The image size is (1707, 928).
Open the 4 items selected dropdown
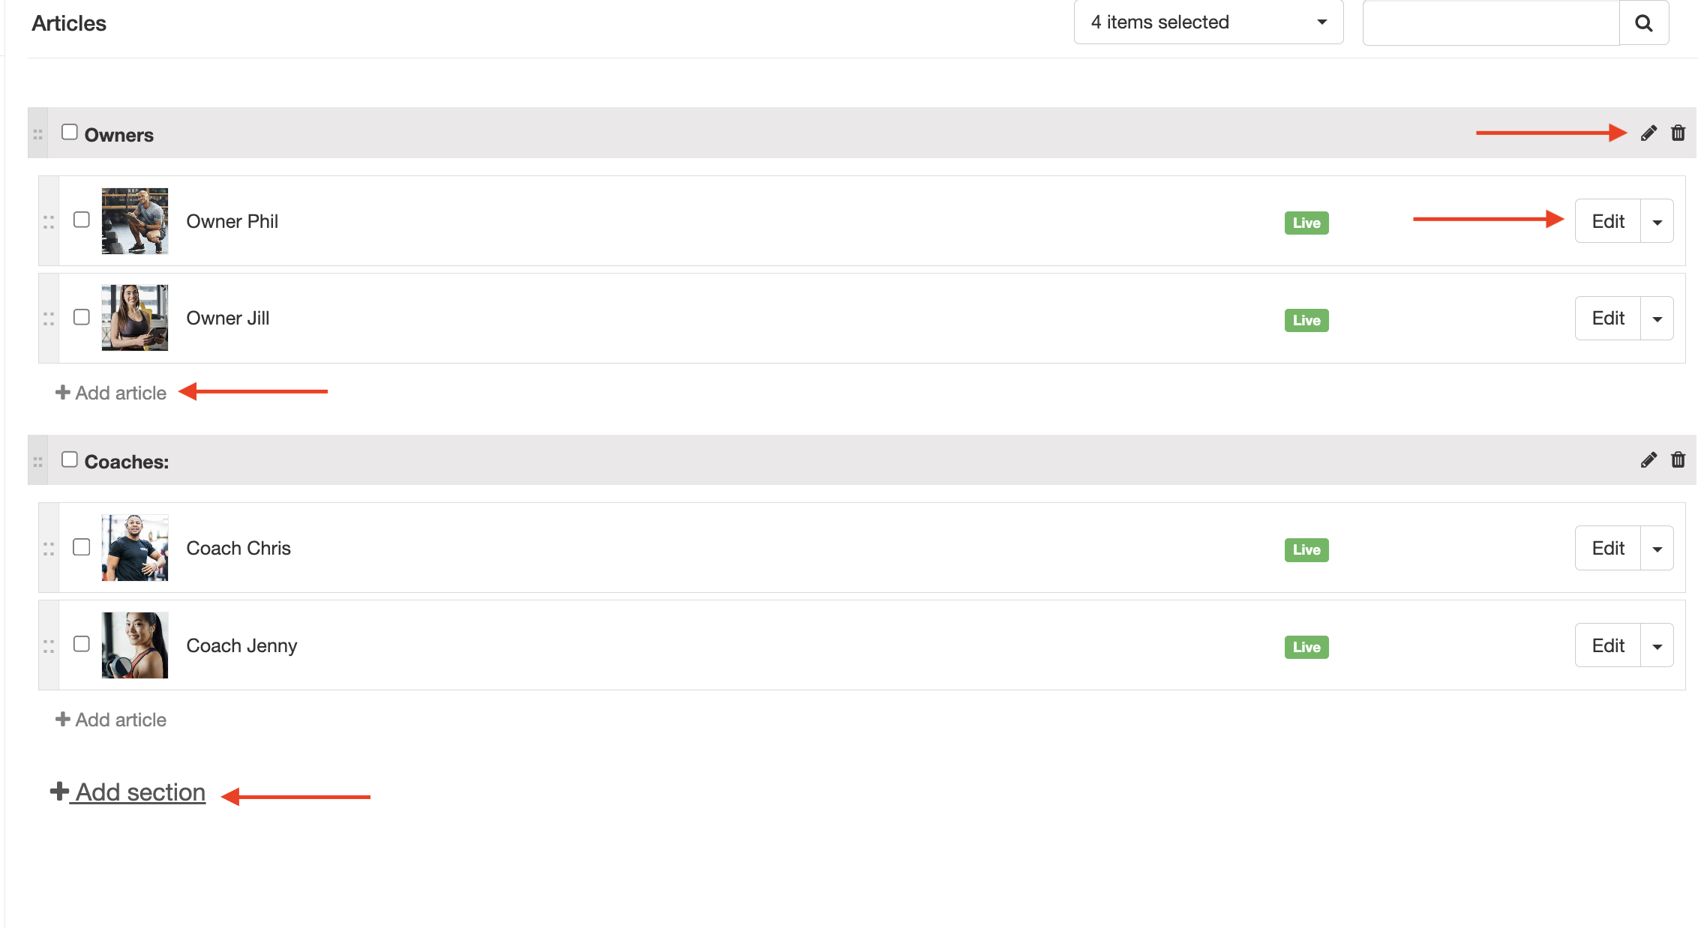coord(1207,22)
